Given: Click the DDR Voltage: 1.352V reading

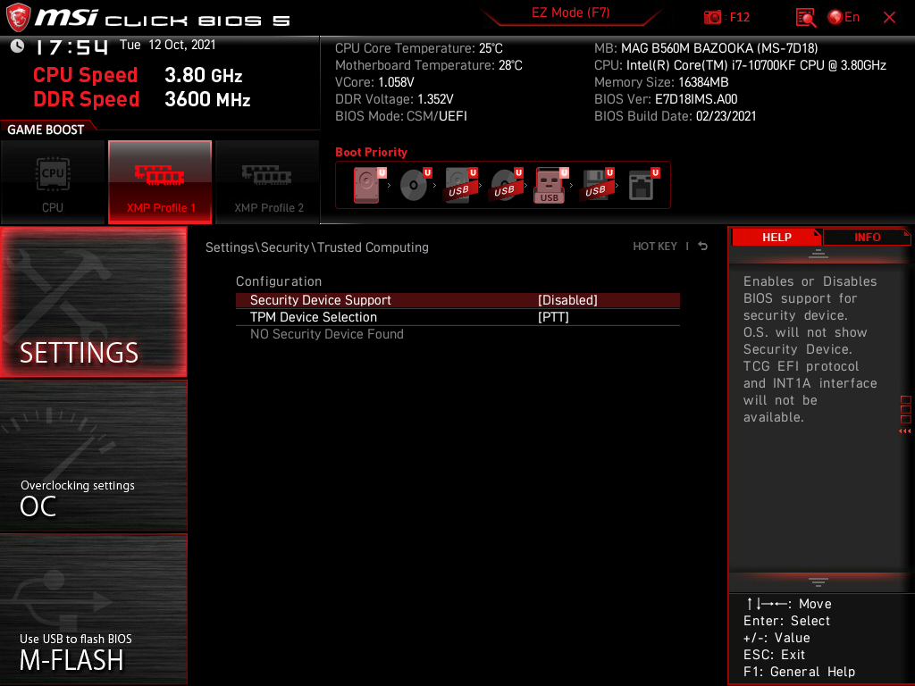Looking at the screenshot, I should click(394, 99).
